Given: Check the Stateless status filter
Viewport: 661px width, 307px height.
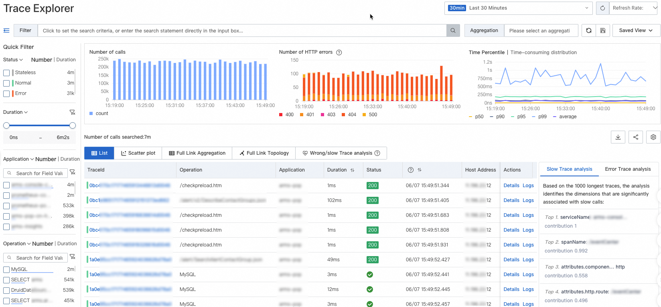Looking at the screenshot, I should coord(6,73).
